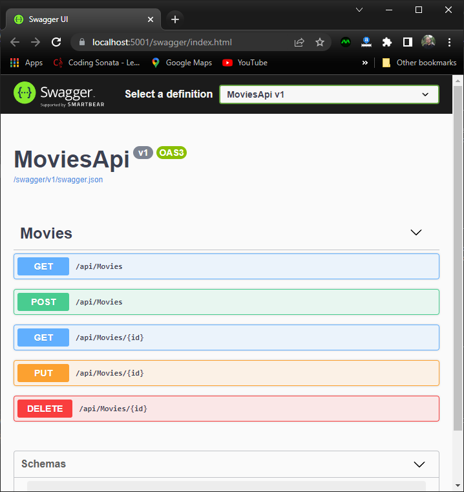Bookmark this page with the star icon
Image resolution: width=464 pixels, height=492 pixels.
pos(320,42)
